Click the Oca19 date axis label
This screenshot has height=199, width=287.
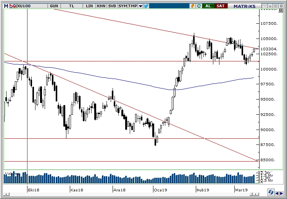coord(160,190)
